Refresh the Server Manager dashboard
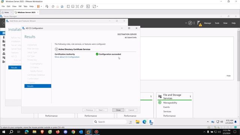The width and height of the screenshot is (240, 135). pos(190,23)
